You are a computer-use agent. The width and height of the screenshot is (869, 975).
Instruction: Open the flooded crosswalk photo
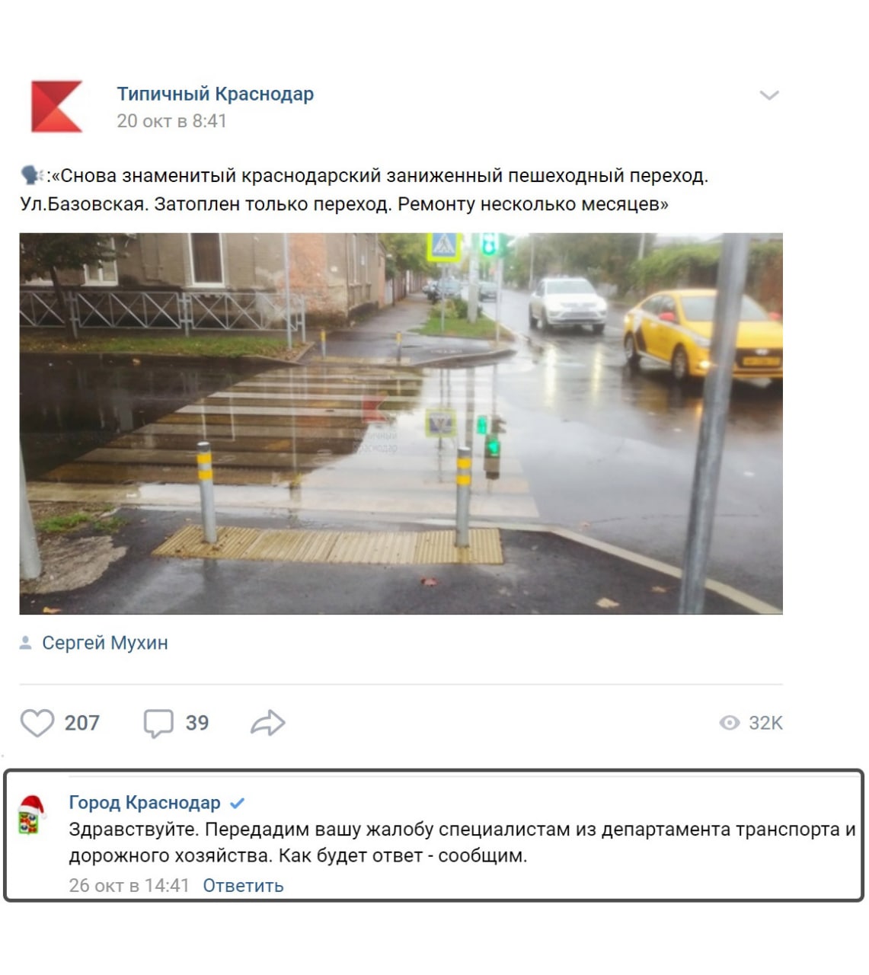pos(401,424)
